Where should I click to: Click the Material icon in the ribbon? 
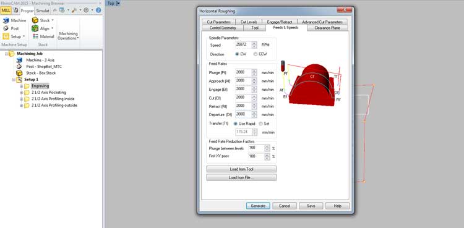point(35,36)
